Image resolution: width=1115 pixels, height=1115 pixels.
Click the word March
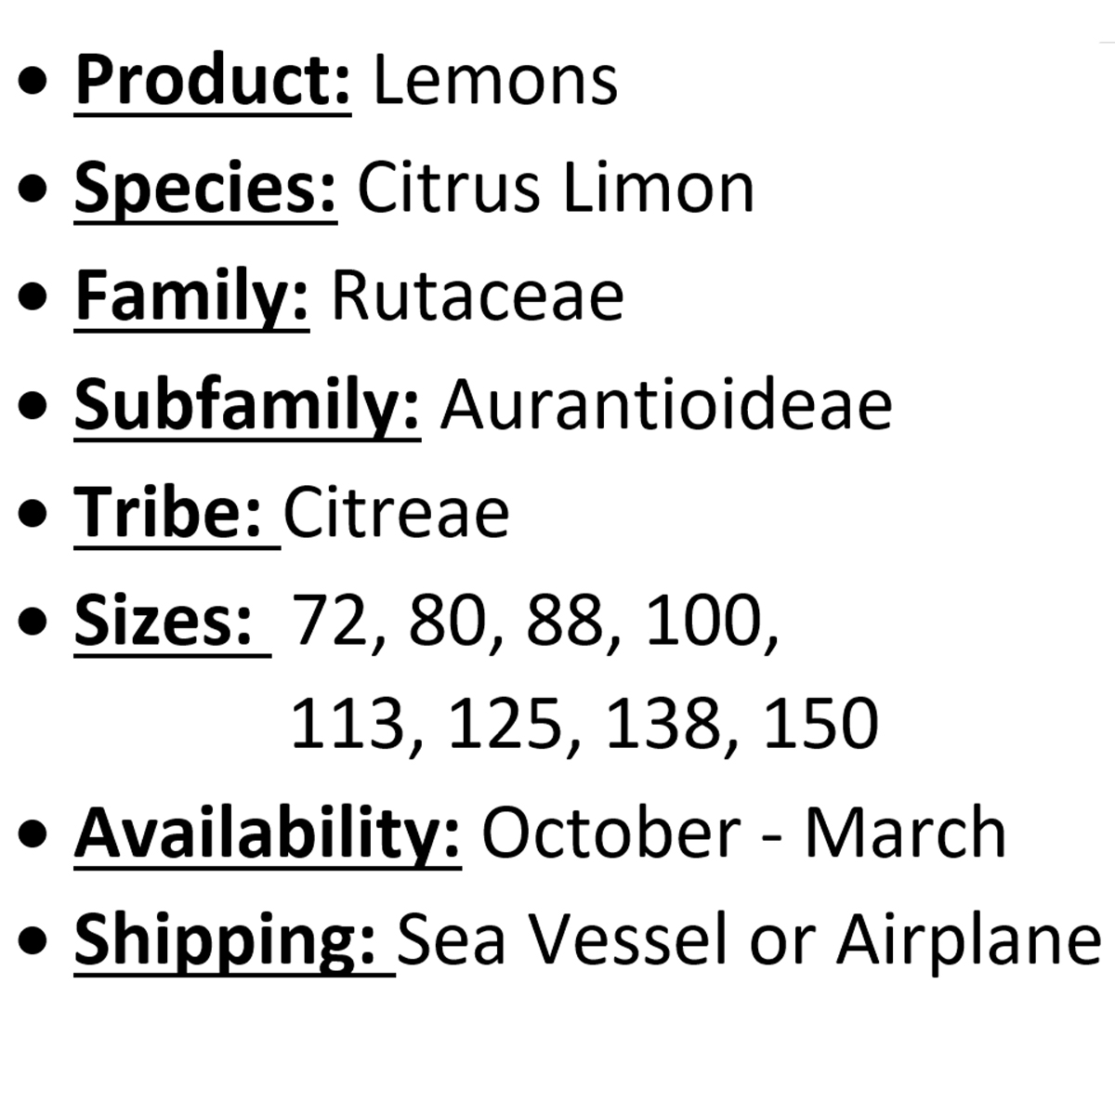(x=905, y=833)
